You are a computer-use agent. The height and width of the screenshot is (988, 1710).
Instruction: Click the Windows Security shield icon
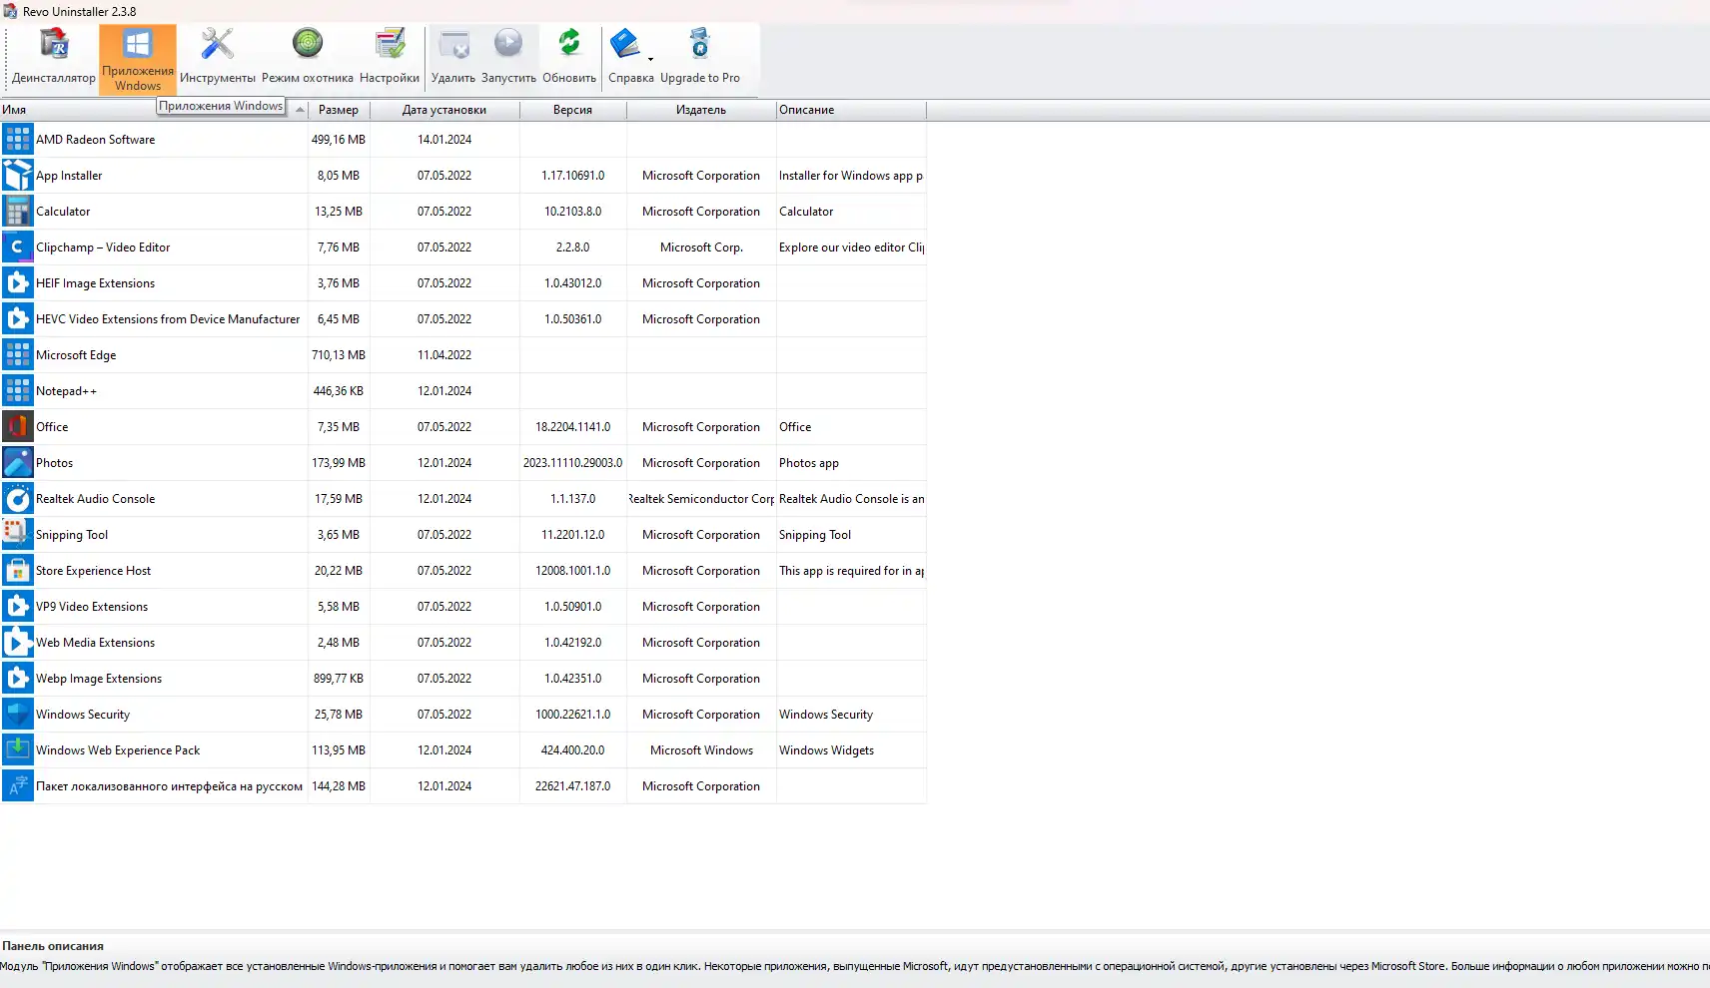(x=18, y=715)
